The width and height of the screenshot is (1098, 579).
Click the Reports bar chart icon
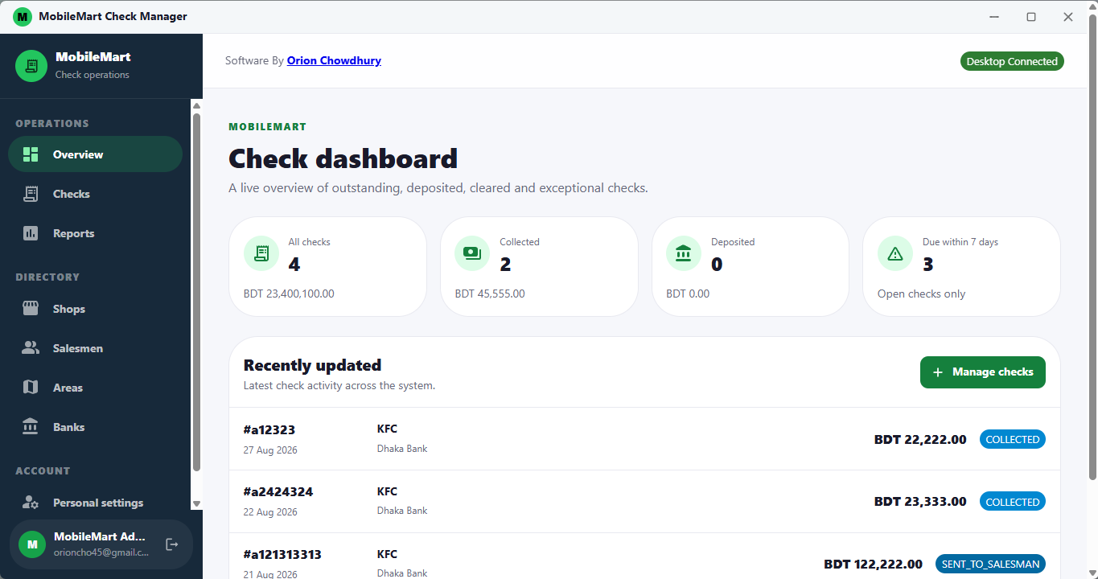tap(31, 233)
